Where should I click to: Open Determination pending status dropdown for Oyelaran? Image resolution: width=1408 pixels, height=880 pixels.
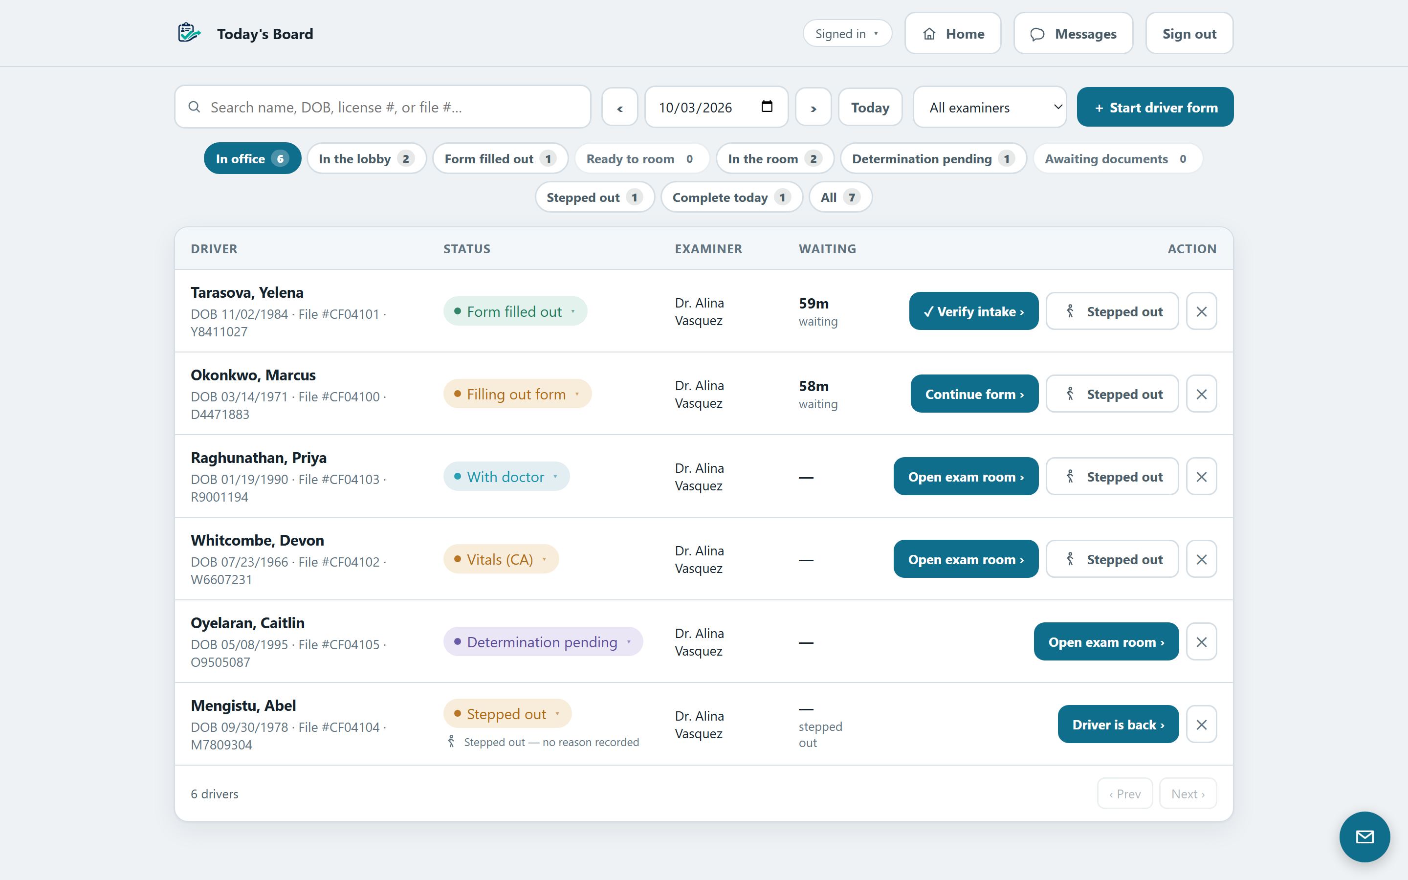pyautogui.click(x=543, y=642)
